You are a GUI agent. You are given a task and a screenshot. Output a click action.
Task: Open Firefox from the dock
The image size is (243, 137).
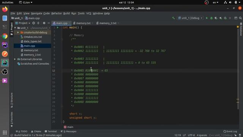coord(5,9)
